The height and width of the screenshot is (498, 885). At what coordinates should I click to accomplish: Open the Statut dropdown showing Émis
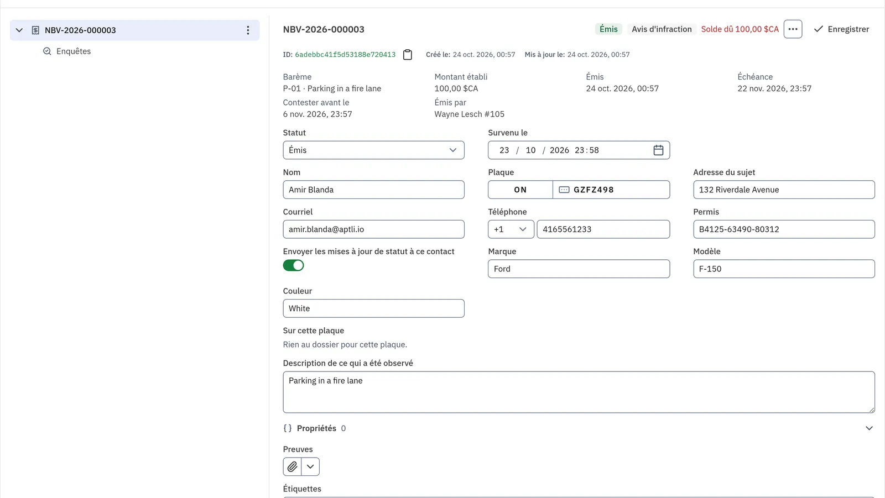[x=373, y=150]
